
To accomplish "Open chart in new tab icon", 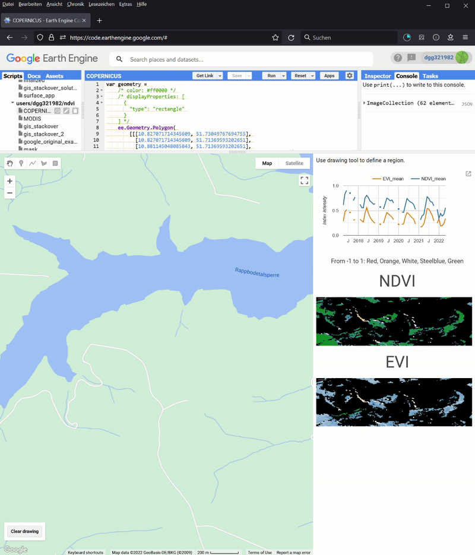I will click(x=468, y=174).
